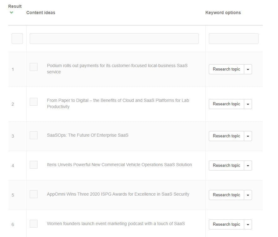Expand dropdown arrow in the SaaSOps row

click(x=248, y=136)
